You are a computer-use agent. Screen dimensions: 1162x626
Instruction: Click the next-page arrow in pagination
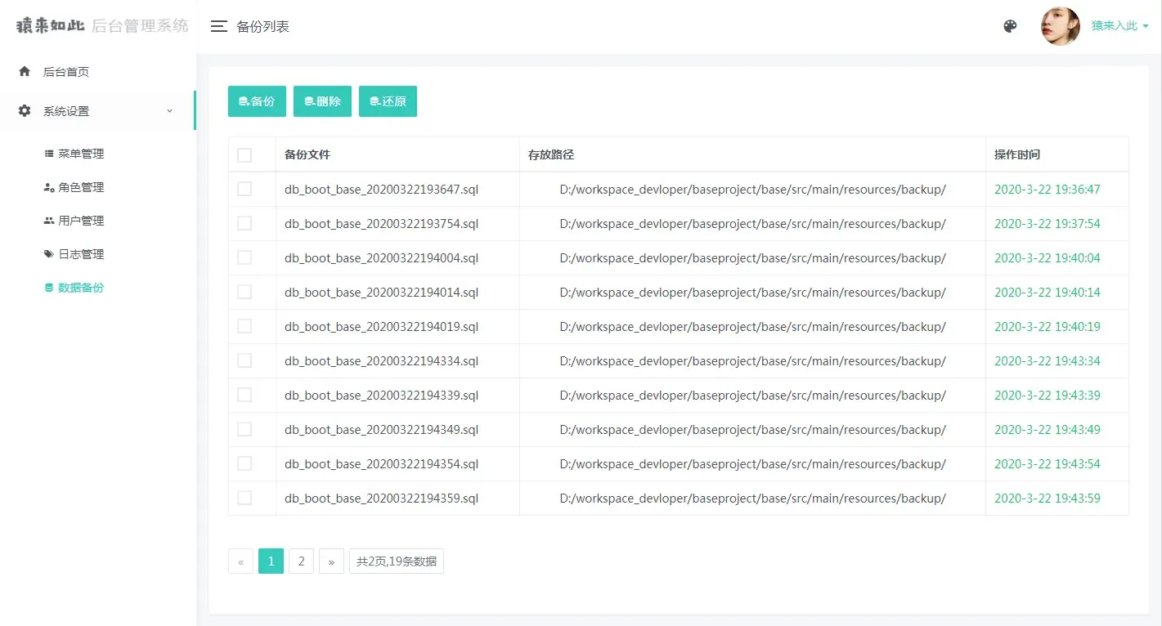331,561
